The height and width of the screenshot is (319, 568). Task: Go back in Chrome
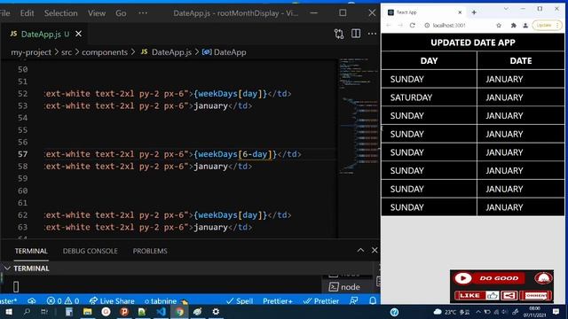[389, 26]
